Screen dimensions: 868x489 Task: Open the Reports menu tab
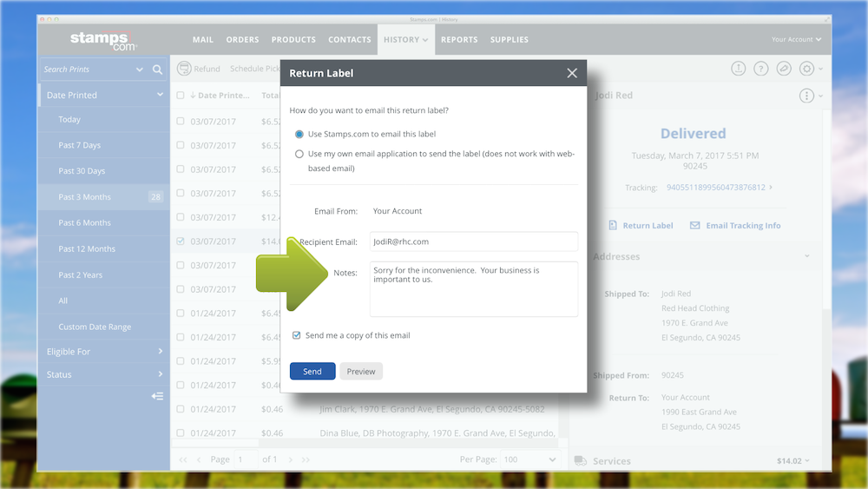coord(459,40)
